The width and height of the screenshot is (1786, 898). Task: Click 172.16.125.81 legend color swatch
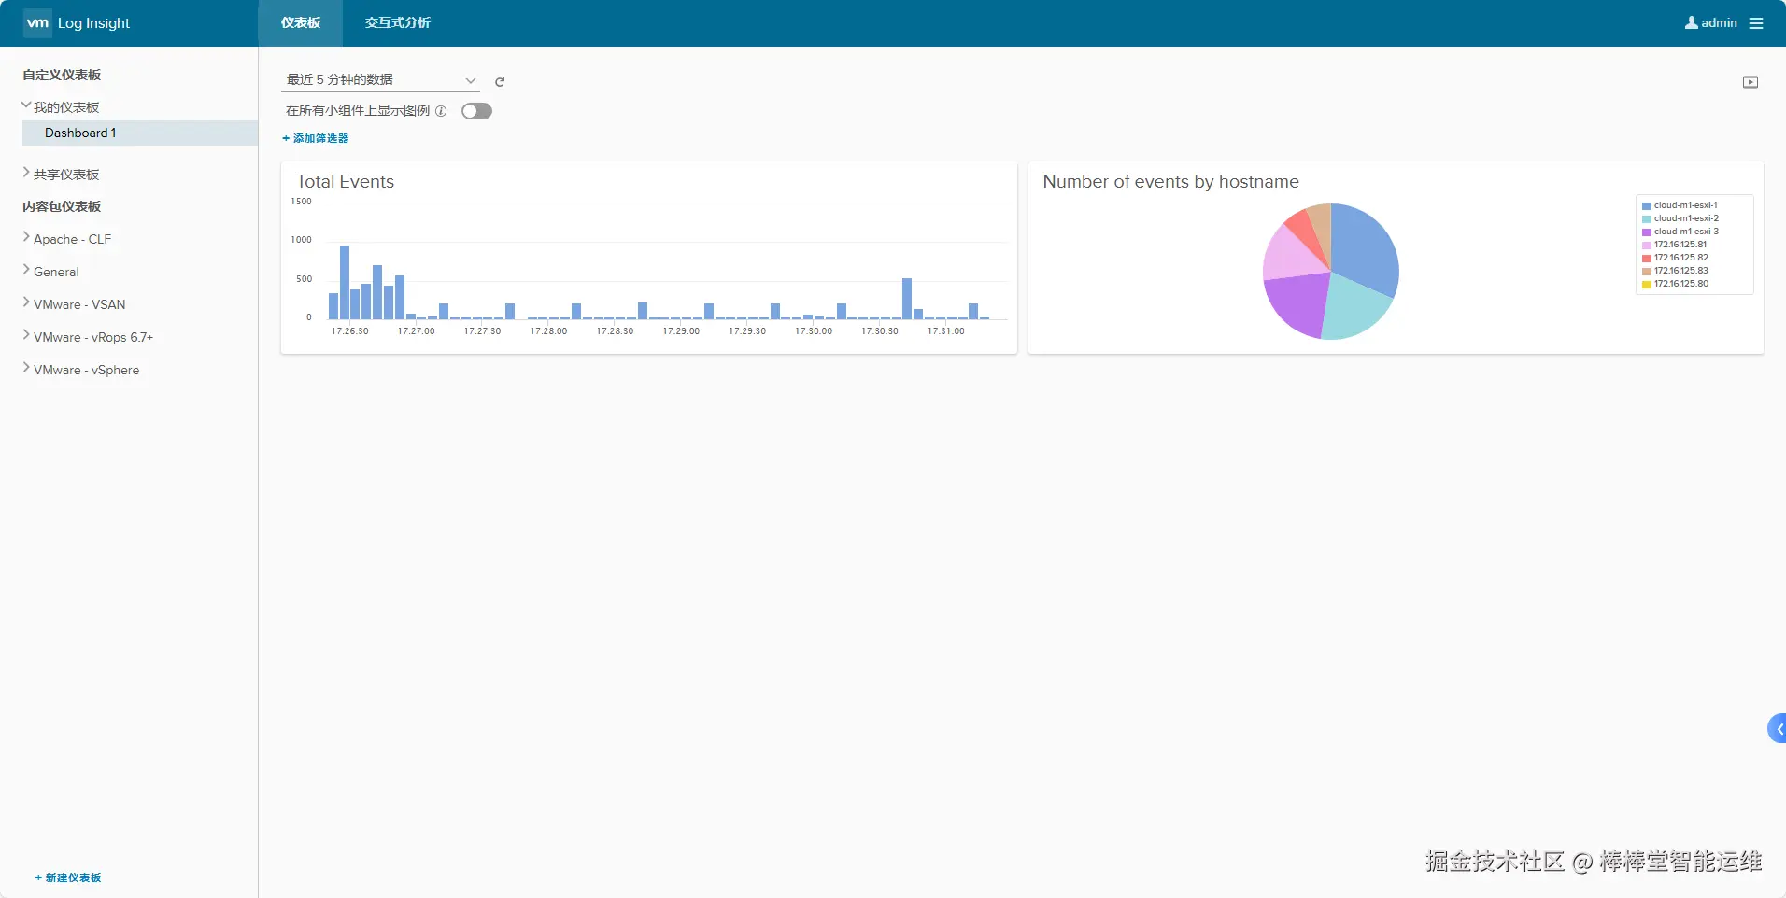[x=1647, y=246]
